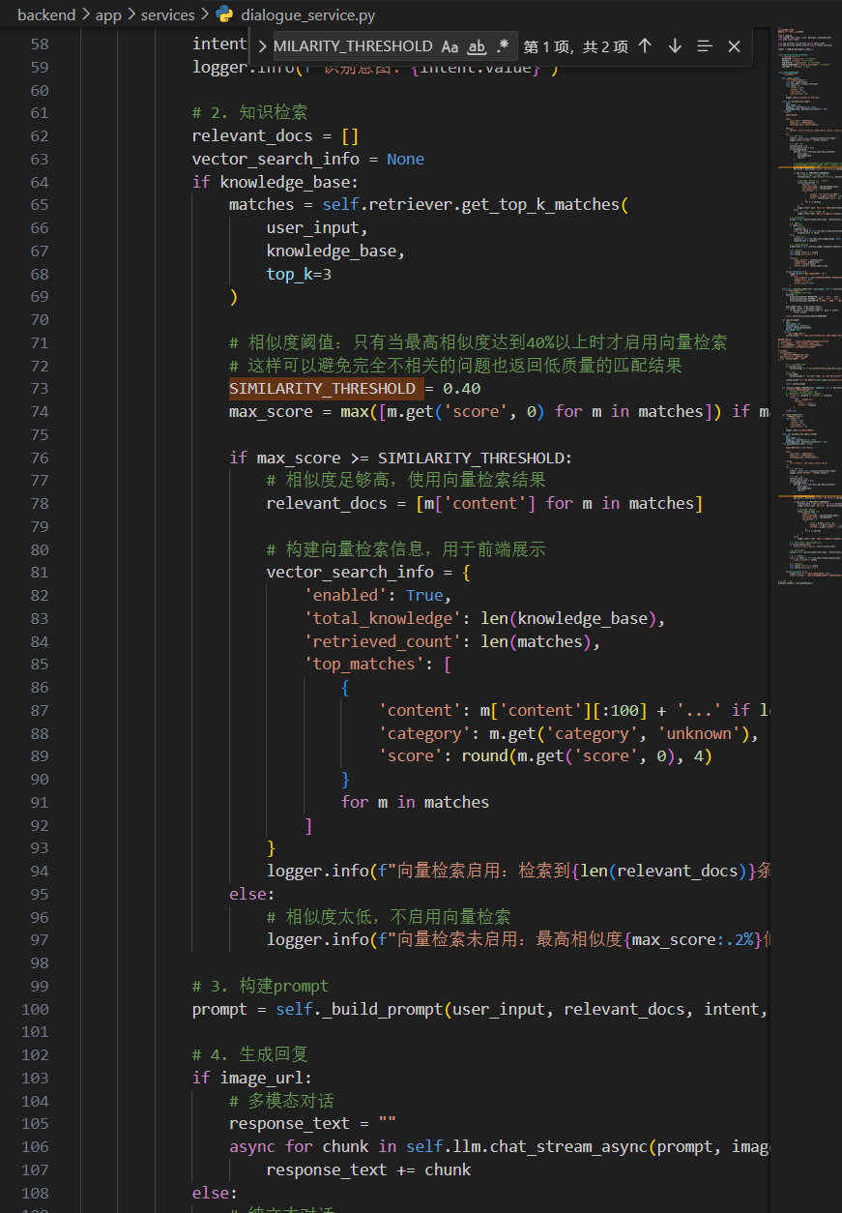Click 'if image_url:' on line 103
The height and width of the screenshot is (1213, 842).
[252, 1078]
